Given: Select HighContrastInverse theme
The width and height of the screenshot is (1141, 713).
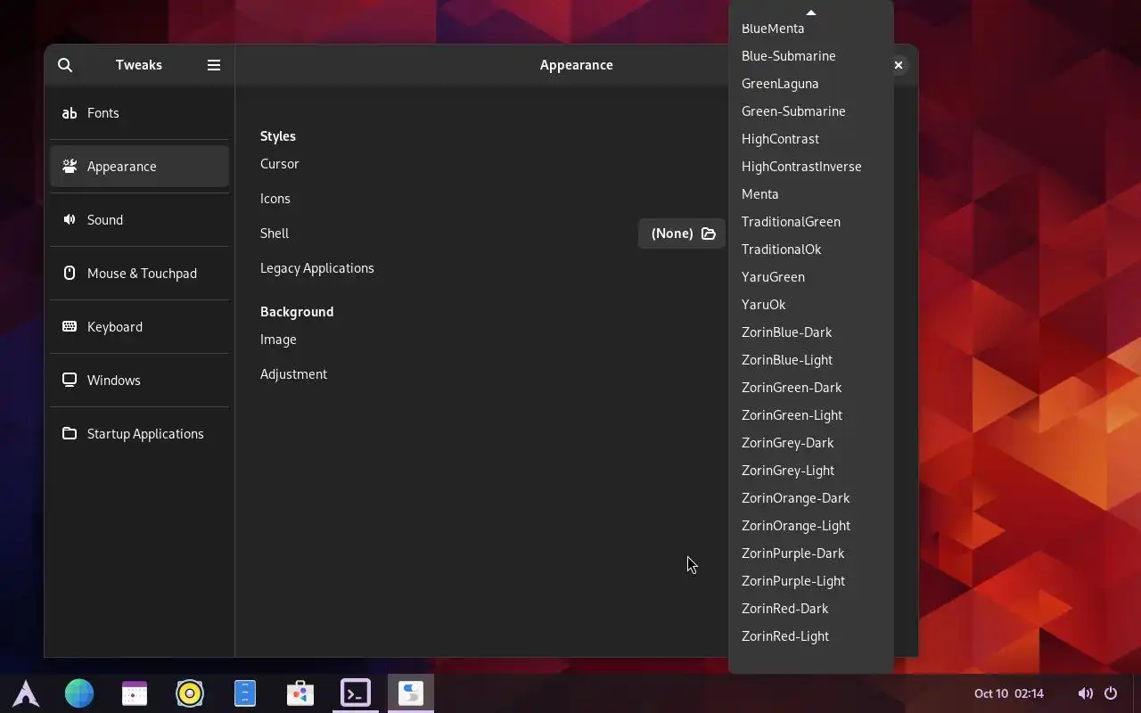Looking at the screenshot, I should (811, 167).
